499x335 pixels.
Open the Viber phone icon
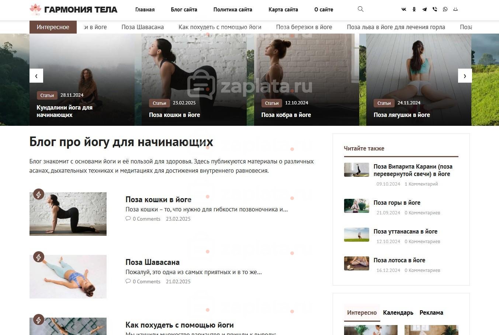pyautogui.click(x=435, y=10)
